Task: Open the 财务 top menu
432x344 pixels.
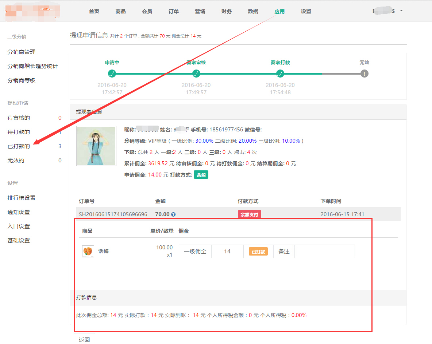Action: click(x=227, y=11)
